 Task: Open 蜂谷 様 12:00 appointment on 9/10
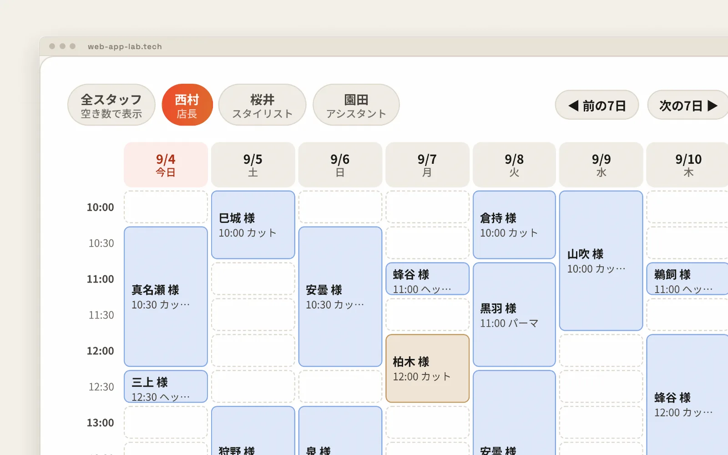click(x=688, y=395)
